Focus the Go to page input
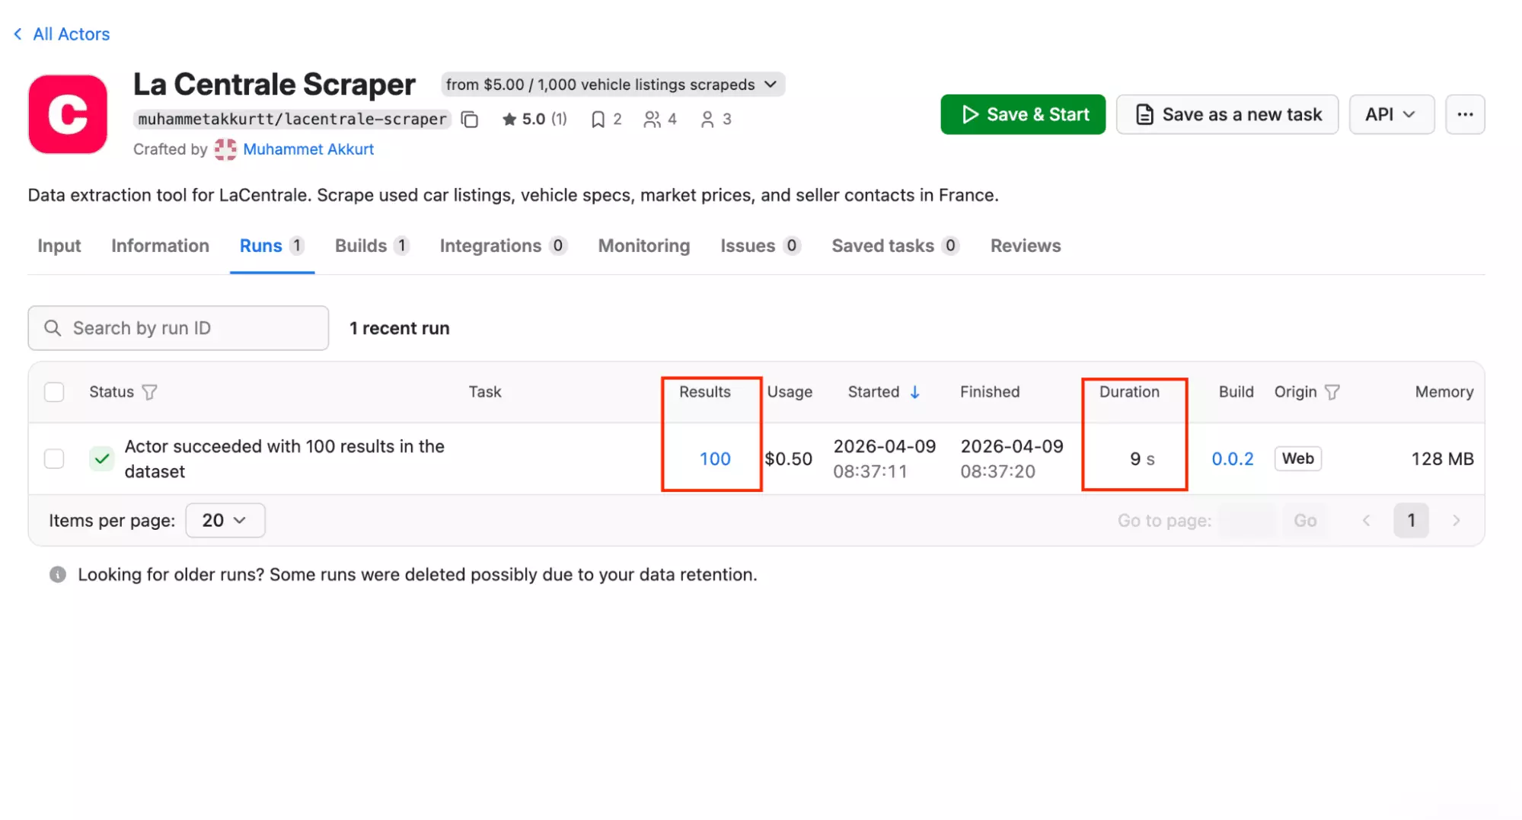This screenshot has height=820, width=1522. (x=1247, y=521)
